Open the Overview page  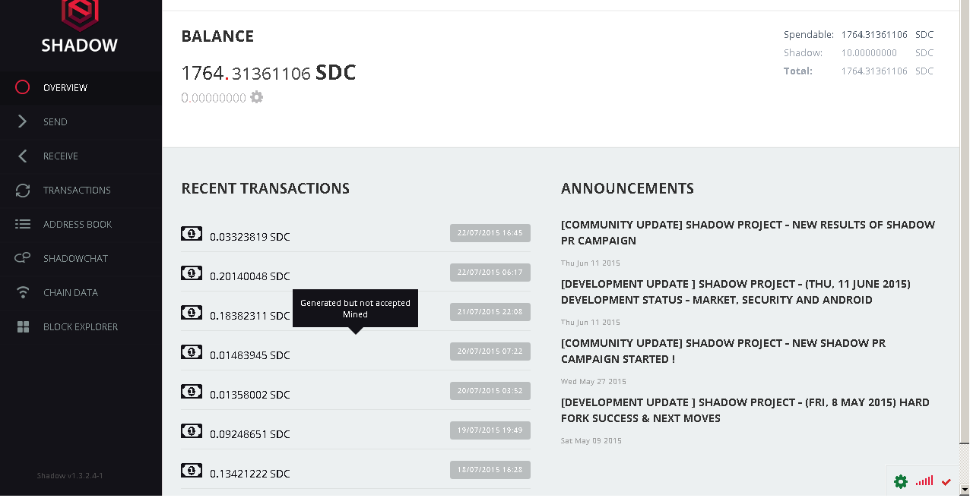(x=81, y=87)
